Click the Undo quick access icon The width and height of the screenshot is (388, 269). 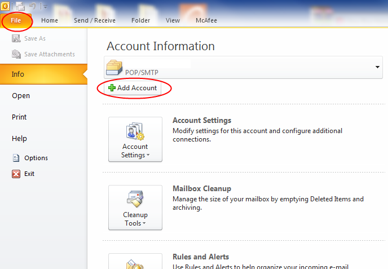click(33, 6)
